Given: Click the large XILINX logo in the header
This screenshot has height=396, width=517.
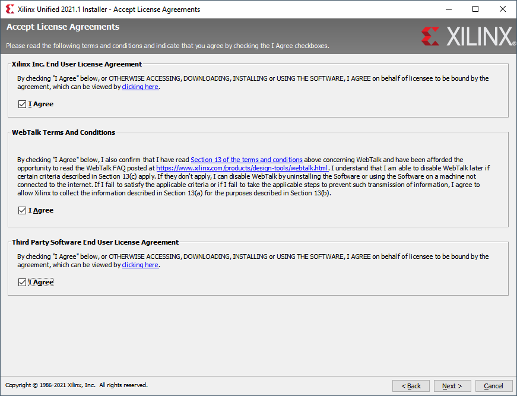Looking at the screenshot, I should click(468, 36).
